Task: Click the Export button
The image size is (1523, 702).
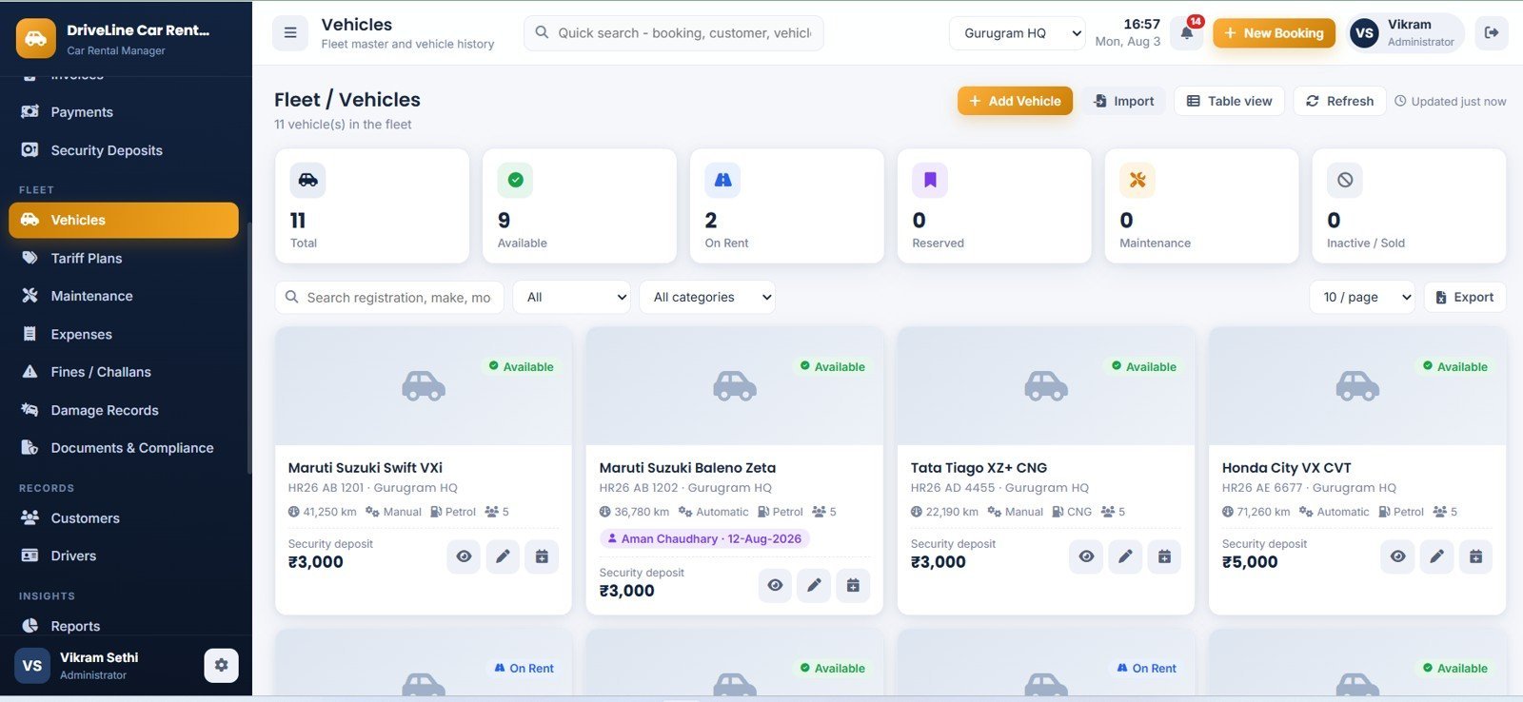Action: click(1465, 297)
